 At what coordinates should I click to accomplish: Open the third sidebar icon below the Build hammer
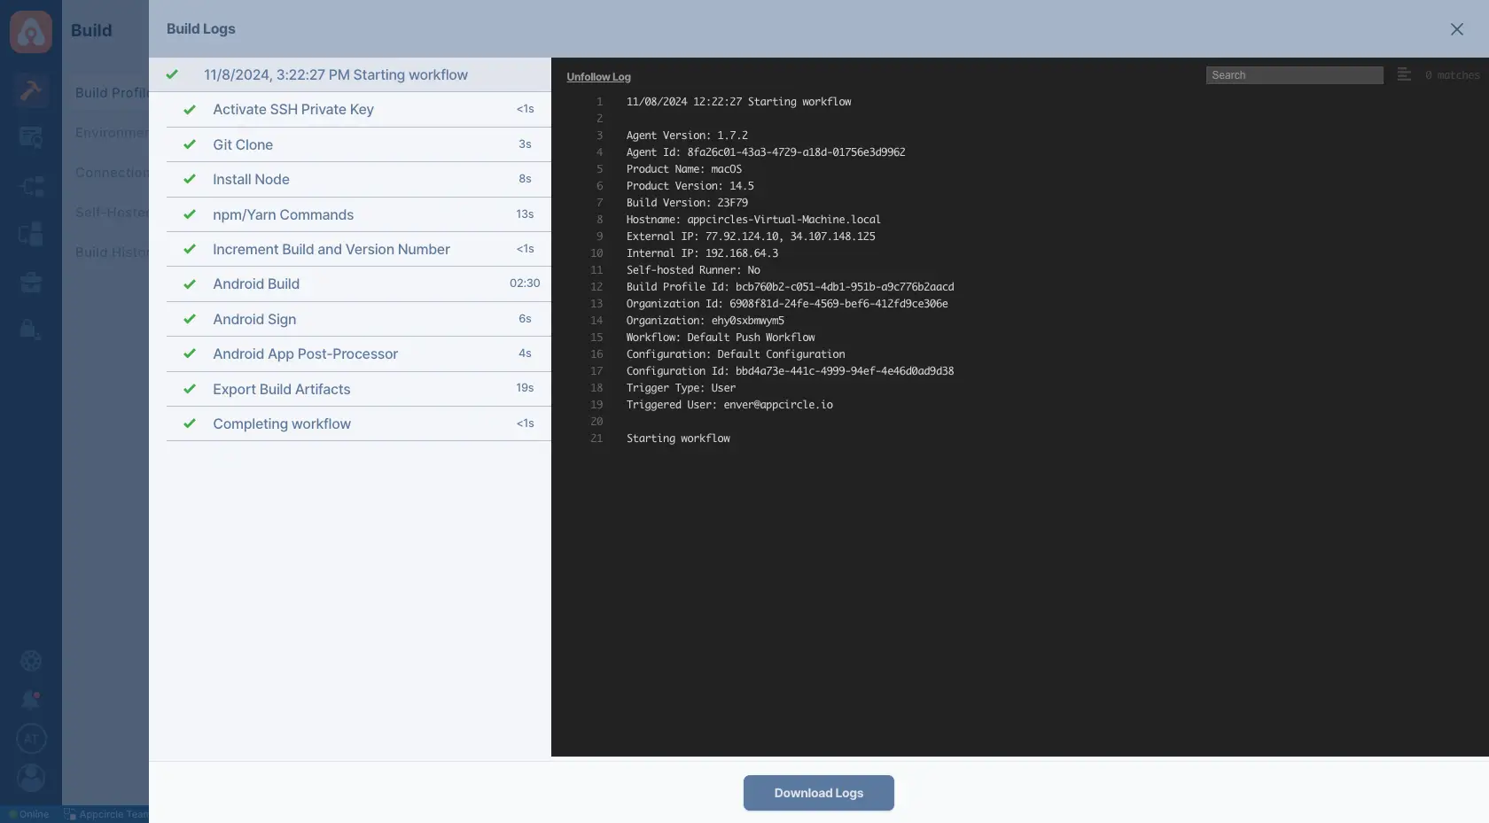pos(31,234)
